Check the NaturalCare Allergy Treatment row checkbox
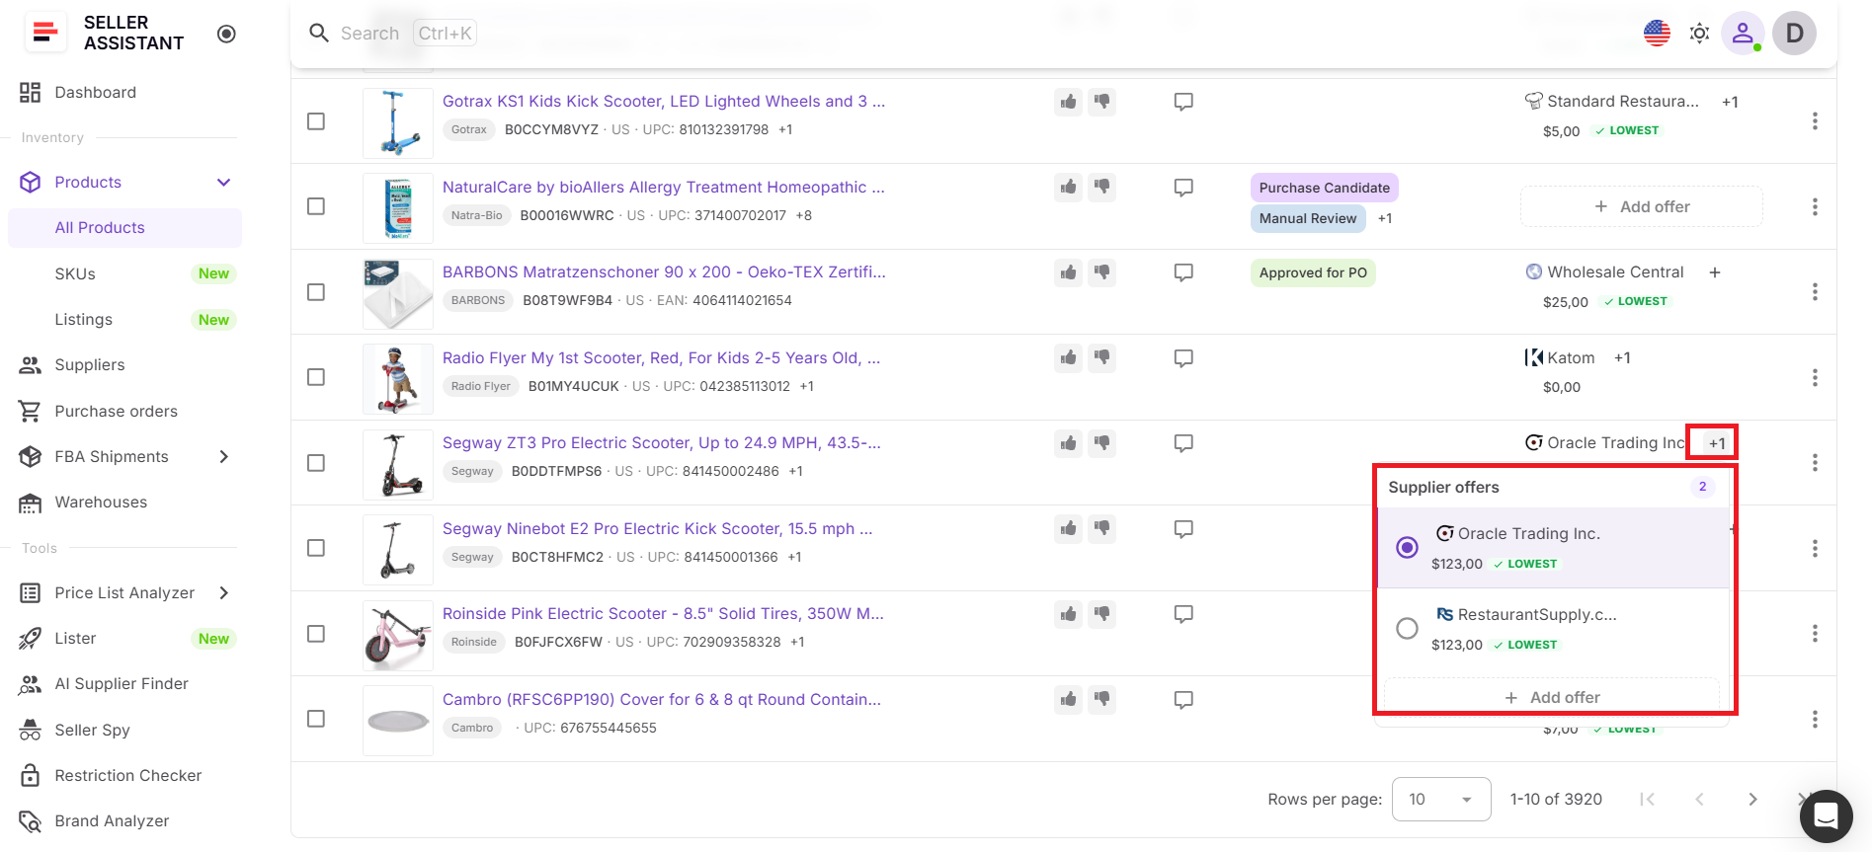This screenshot has height=852, width=1872. pyautogui.click(x=316, y=206)
